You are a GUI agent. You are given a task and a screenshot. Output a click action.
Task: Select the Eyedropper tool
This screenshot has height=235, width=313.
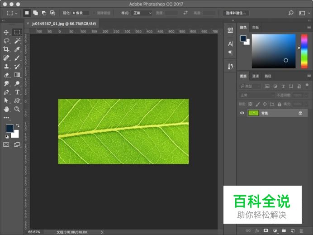17,49
